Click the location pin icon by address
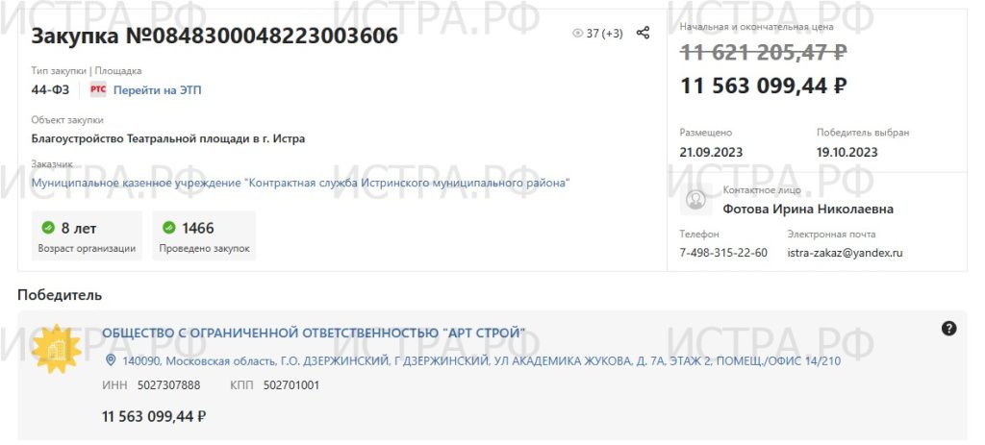Viewport: 985px width, 445px height. point(110,360)
